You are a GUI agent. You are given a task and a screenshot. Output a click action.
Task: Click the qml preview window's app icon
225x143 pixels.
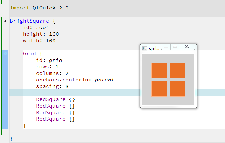[x=144, y=48]
